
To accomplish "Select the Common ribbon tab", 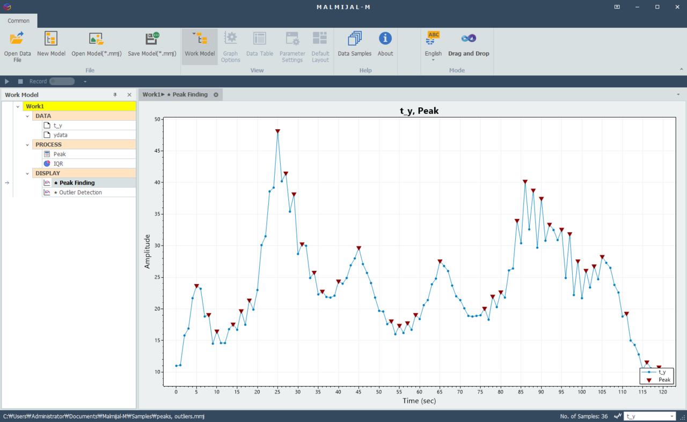I will pyautogui.click(x=19, y=21).
